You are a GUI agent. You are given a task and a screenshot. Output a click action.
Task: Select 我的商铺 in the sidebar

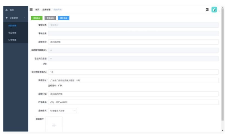pos(12,26)
